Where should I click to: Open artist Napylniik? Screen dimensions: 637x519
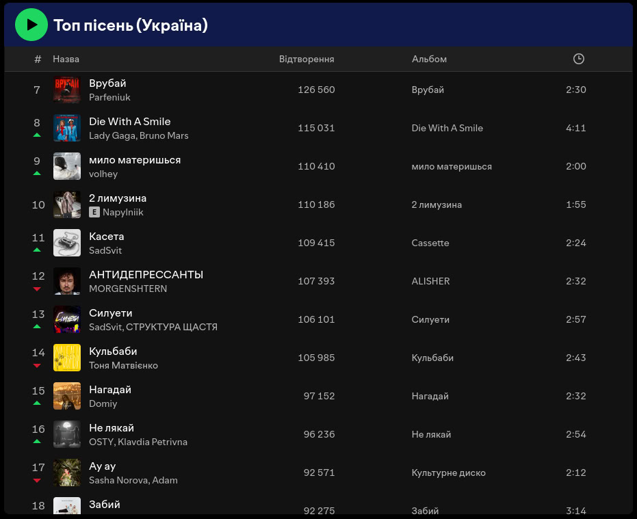[122, 212]
